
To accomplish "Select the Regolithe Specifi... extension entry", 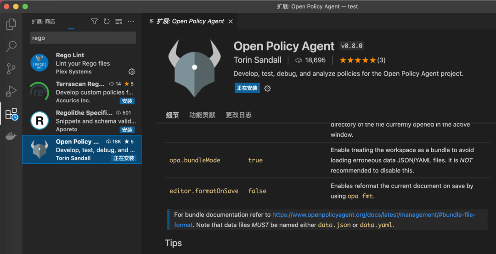I will [82, 121].
